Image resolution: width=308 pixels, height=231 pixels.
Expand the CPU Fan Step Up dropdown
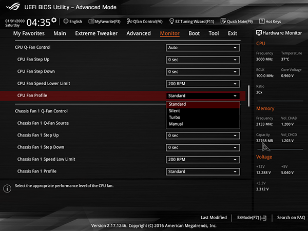pyautogui.click(x=203, y=60)
